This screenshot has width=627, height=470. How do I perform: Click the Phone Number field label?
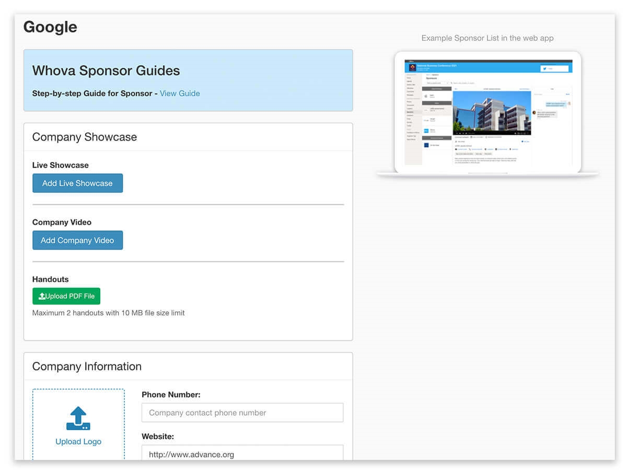tap(171, 395)
